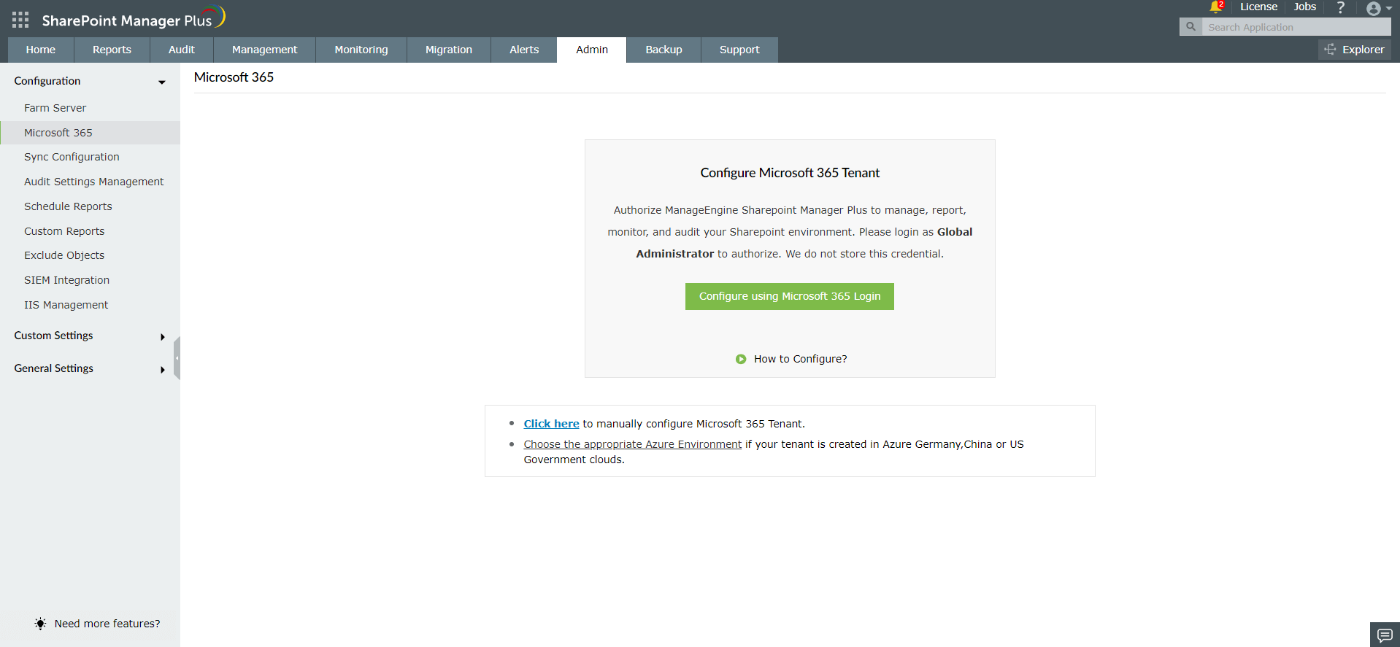Focus the Search Application field
1400x647 pixels.
[1296, 27]
